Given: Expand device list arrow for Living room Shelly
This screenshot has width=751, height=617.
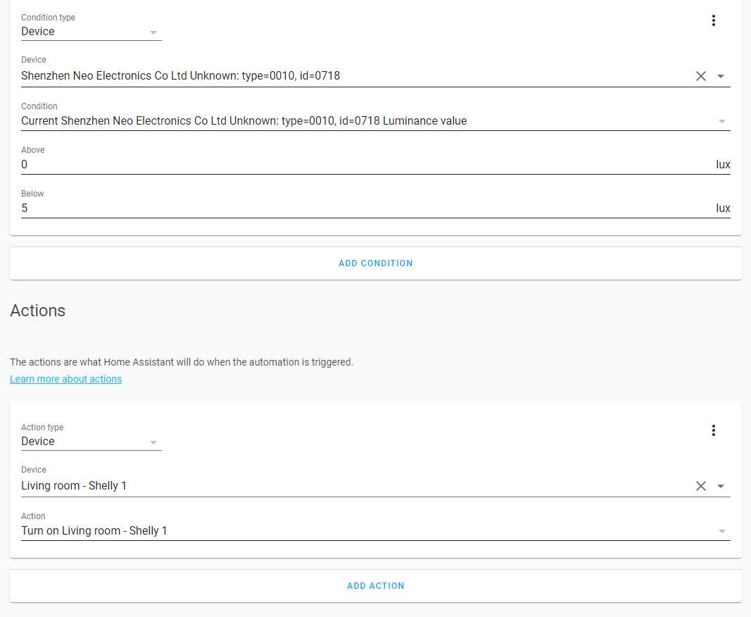Looking at the screenshot, I should click(x=721, y=486).
